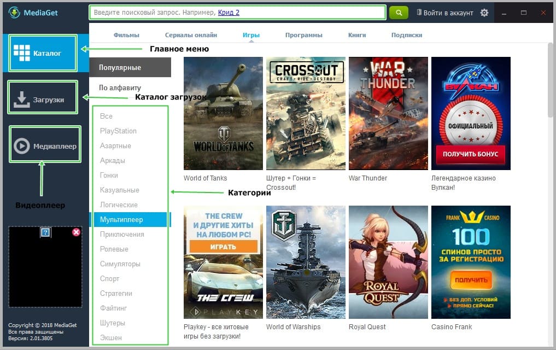Select the Популярные sorting option
This screenshot has height=350, width=556.
[130, 67]
